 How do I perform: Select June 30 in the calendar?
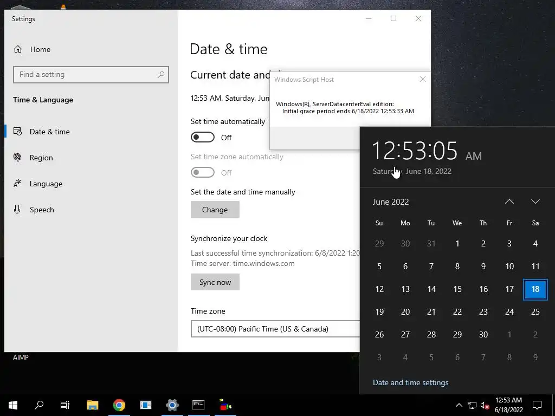[x=483, y=334]
